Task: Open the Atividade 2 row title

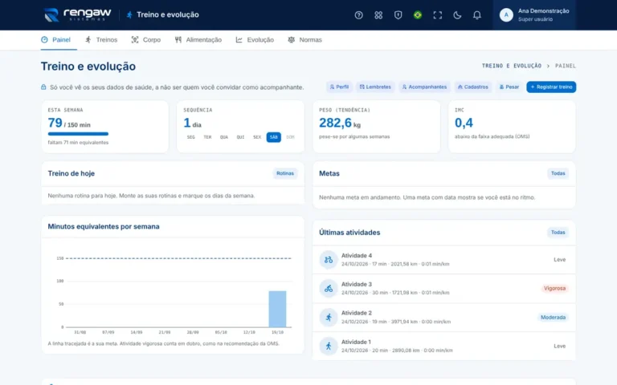Action: pyautogui.click(x=357, y=313)
